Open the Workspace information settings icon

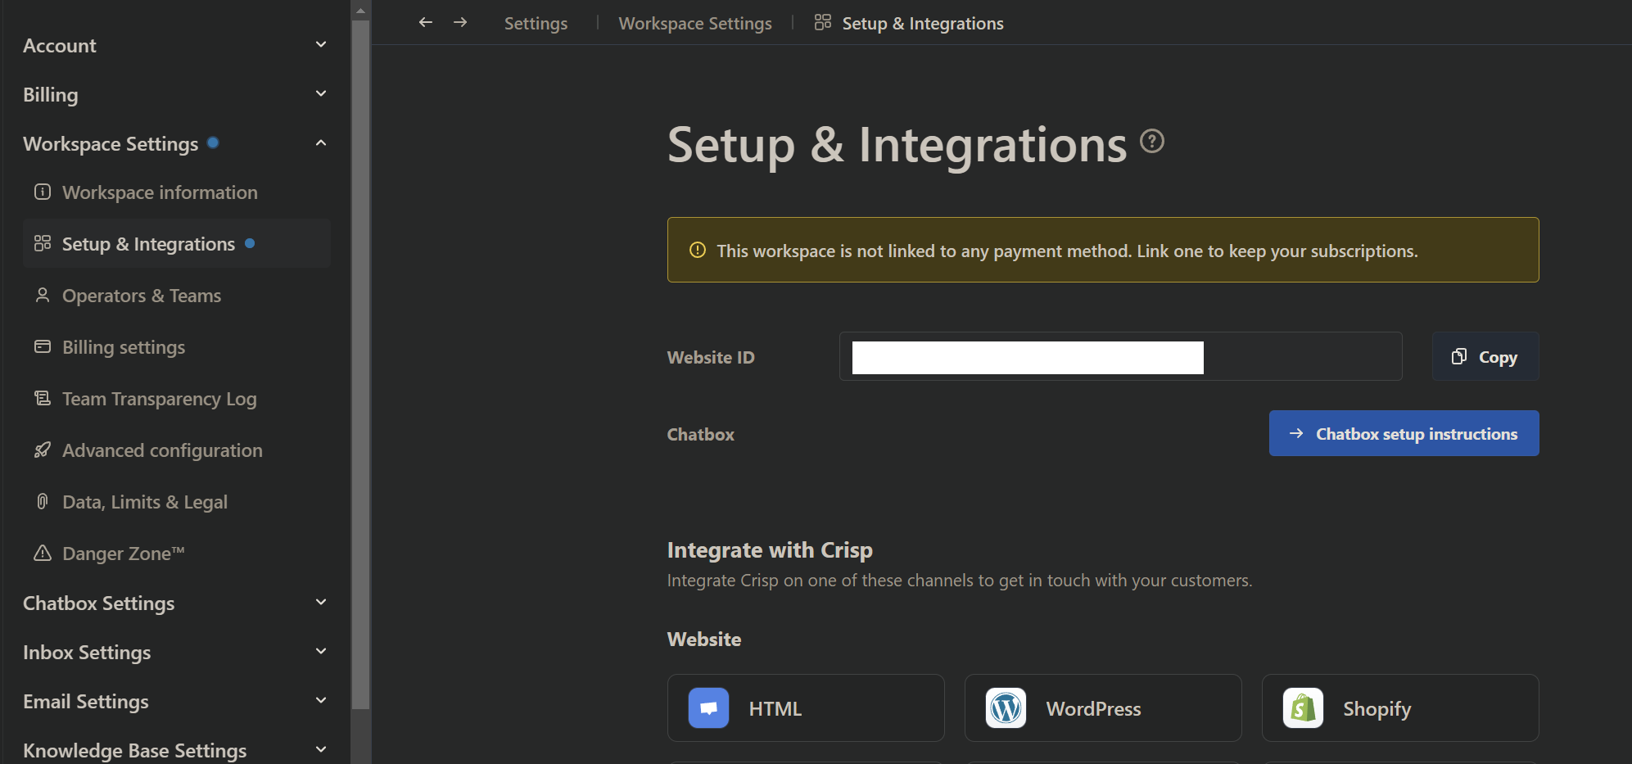tap(42, 191)
